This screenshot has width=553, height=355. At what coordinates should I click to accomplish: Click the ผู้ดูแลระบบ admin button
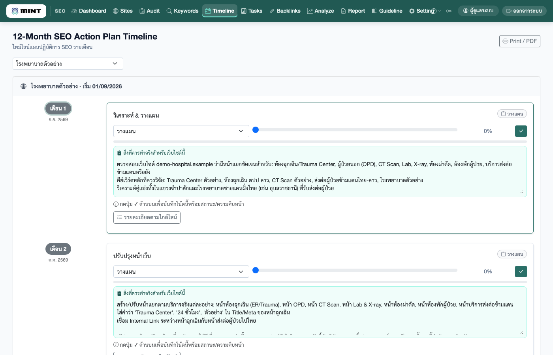[478, 11]
